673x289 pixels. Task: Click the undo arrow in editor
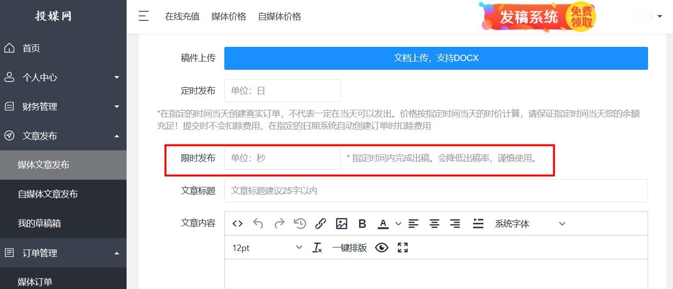click(x=258, y=224)
